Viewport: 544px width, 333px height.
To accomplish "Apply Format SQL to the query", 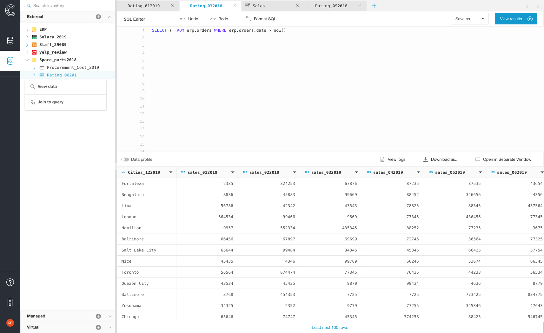I will tap(261, 19).
